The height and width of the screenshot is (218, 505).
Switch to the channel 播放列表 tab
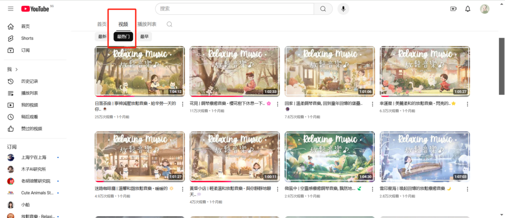coord(147,24)
